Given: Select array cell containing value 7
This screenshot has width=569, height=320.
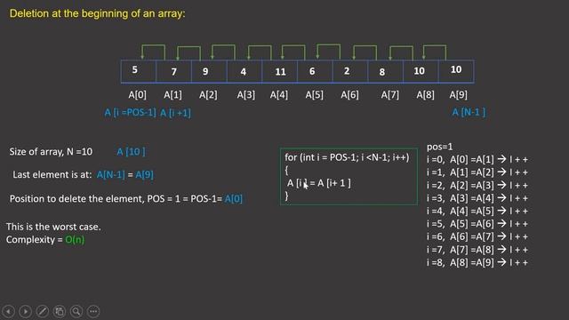Looking at the screenshot, I should [x=173, y=71].
